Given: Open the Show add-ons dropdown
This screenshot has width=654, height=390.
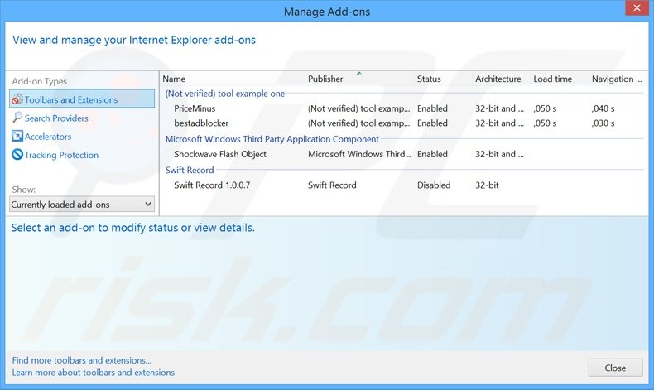Looking at the screenshot, I should tap(82, 205).
